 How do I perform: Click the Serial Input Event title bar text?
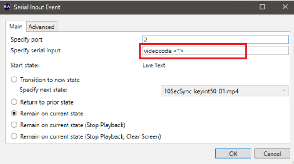pyautogui.click(x=37, y=7)
